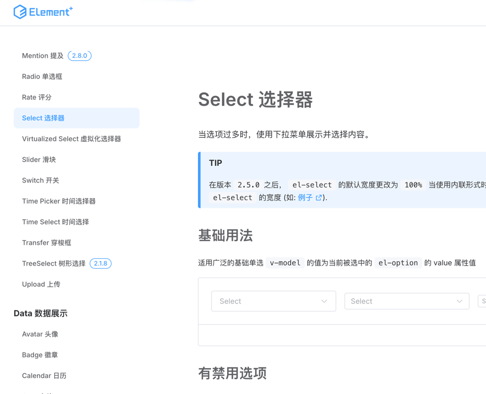Navigate to Slider 滑块 docs
Screen dimensions: 486x394
[39, 160]
